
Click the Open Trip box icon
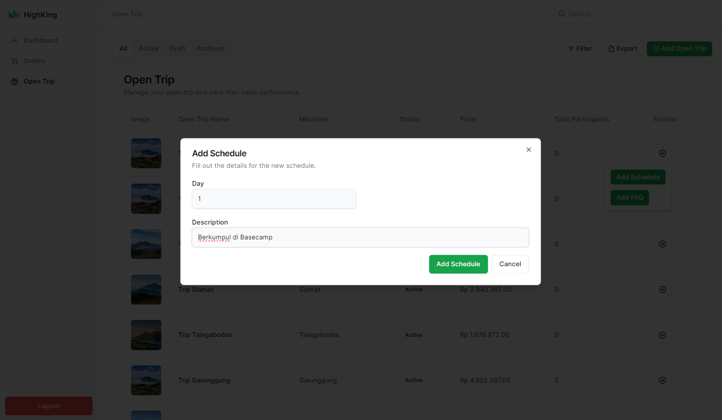[x=15, y=81]
